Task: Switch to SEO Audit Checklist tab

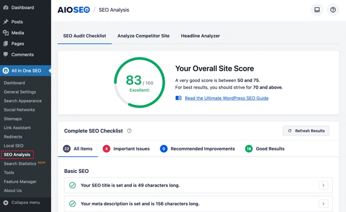Action: click(84, 36)
